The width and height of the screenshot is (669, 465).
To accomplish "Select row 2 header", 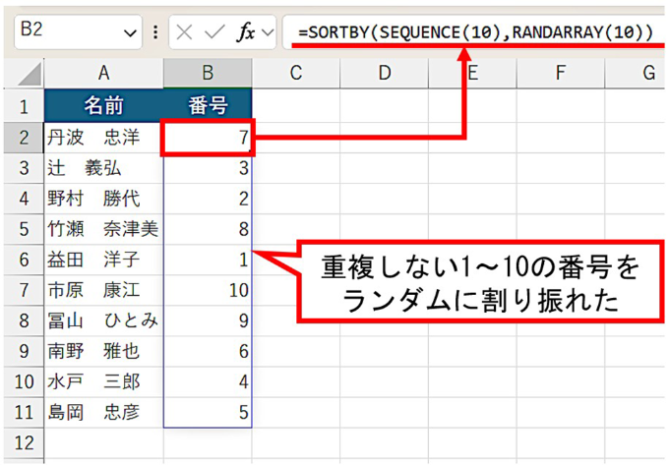I will (24, 138).
